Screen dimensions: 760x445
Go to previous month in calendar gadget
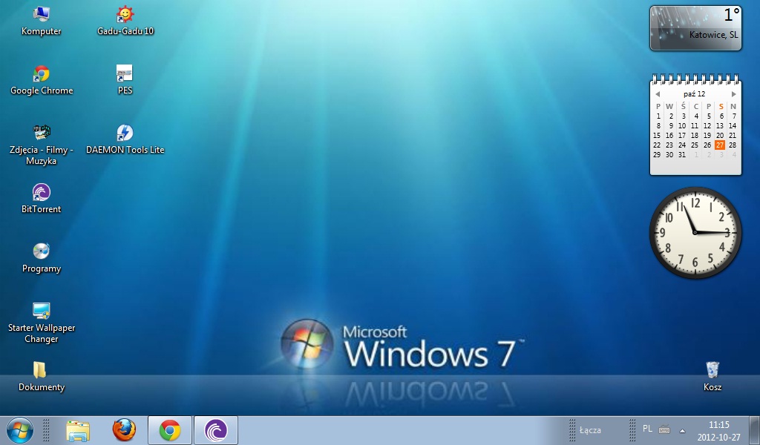657,94
